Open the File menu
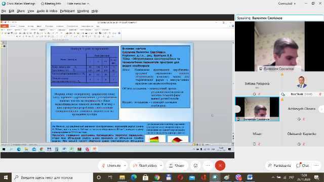Viewport: 324px width, 182px height. (4, 11)
